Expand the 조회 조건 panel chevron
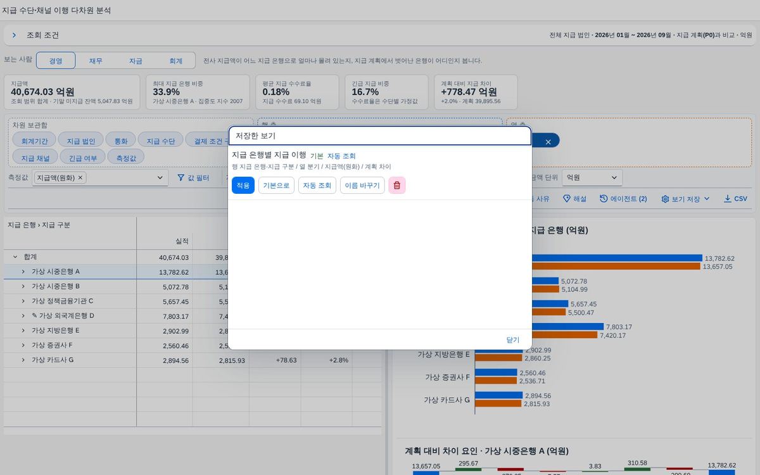Screen dimensions: 760x475 point(14,35)
